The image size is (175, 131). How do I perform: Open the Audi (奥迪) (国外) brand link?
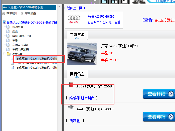[101, 17]
